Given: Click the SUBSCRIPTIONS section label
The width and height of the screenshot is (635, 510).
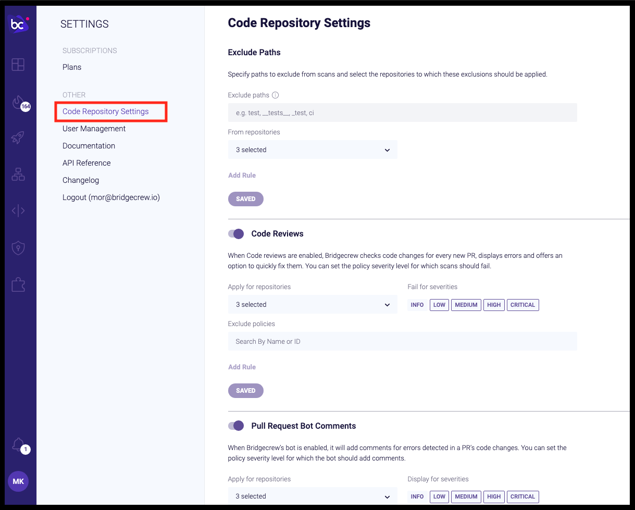Looking at the screenshot, I should 90,51.
